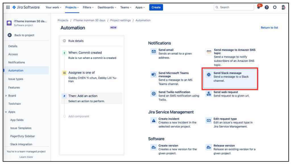The image size is (291, 164).
Task: Open Notifications in the sidebar
Action: tap(16, 62)
